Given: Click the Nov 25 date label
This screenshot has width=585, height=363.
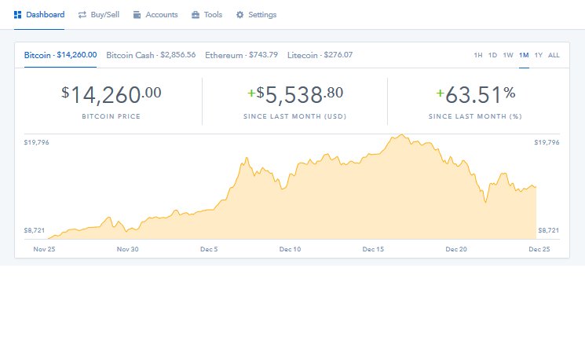Looking at the screenshot, I should (44, 249).
